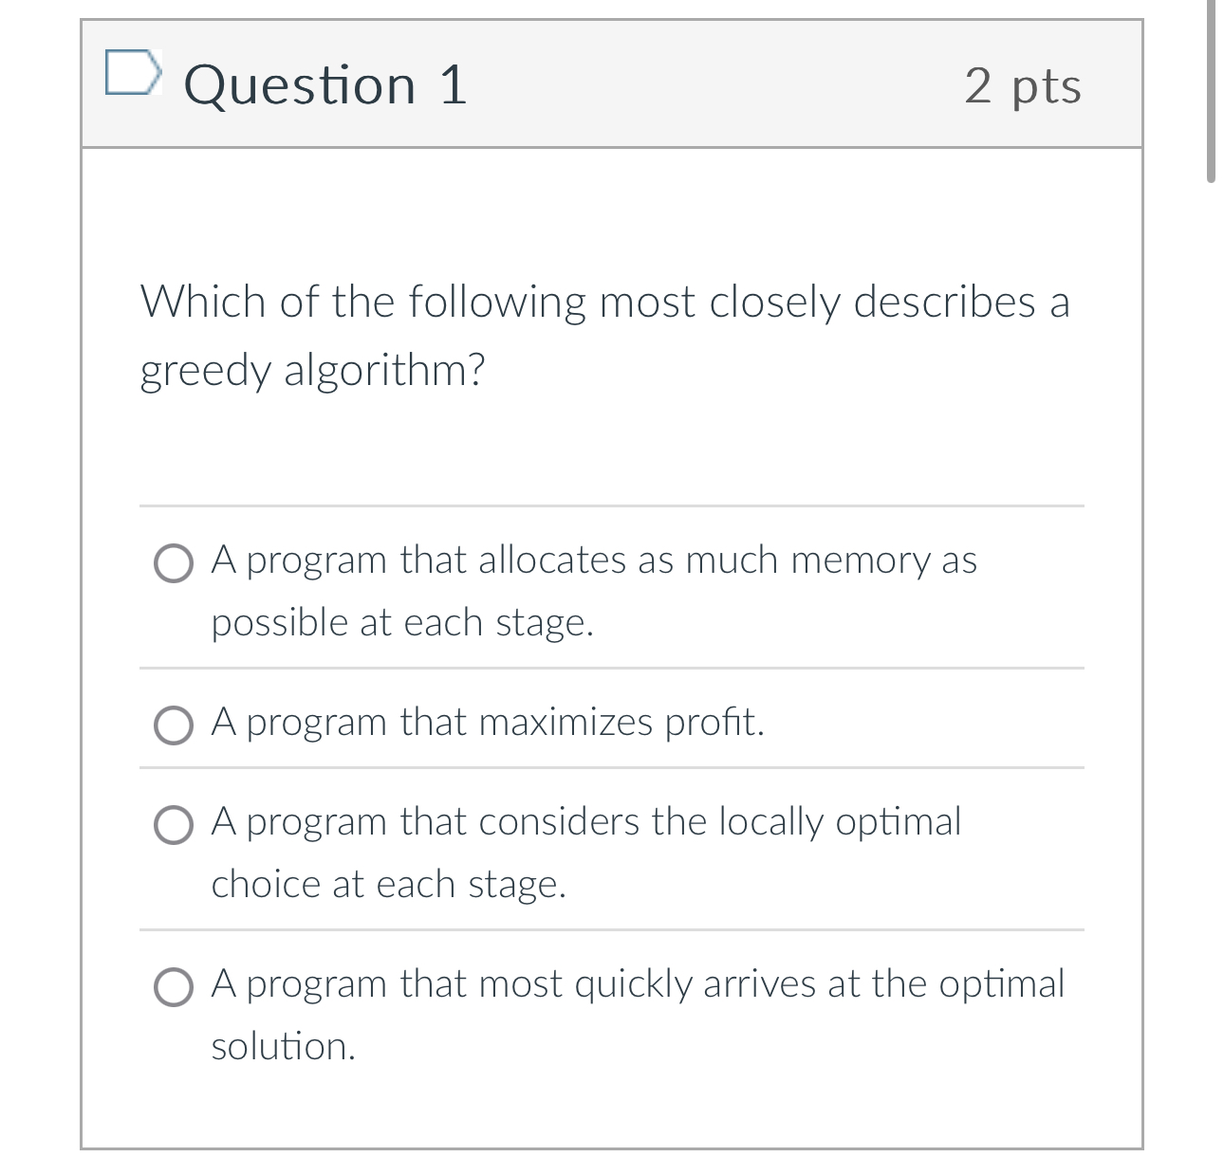
Task: Click the 'Question 1' heading text
Action: (x=325, y=83)
